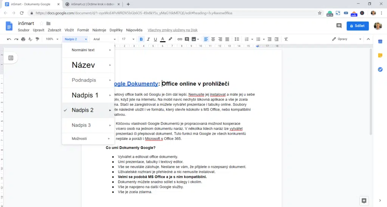Choose Název style option
This screenshot has height=207, width=387.
pos(88,65)
